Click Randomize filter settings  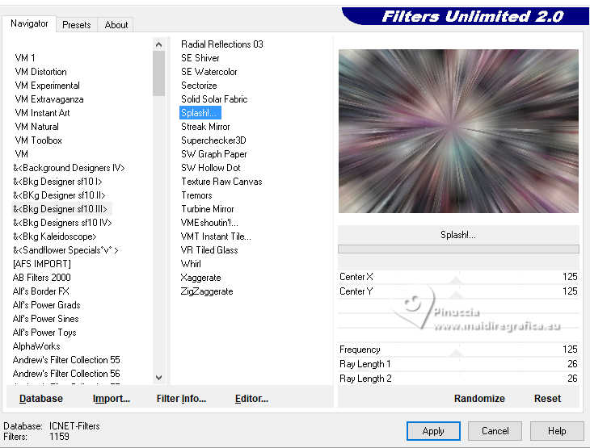point(479,399)
